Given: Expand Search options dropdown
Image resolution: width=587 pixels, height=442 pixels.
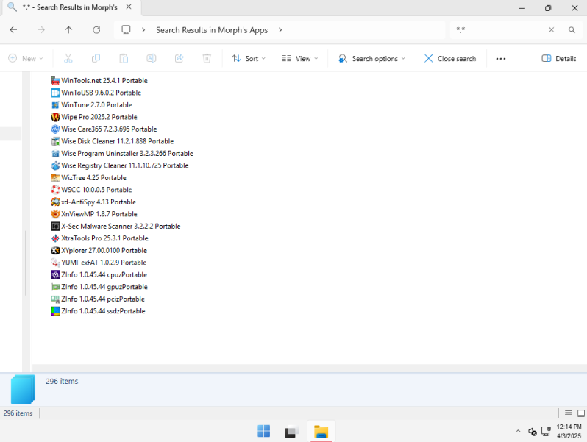Looking at the screenshot, I should coord(371,58).
